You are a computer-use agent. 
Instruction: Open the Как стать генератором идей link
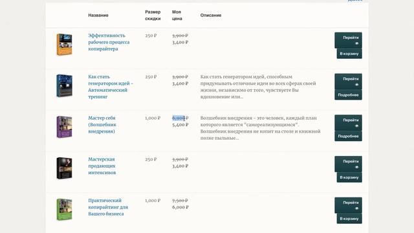(111, 87)
